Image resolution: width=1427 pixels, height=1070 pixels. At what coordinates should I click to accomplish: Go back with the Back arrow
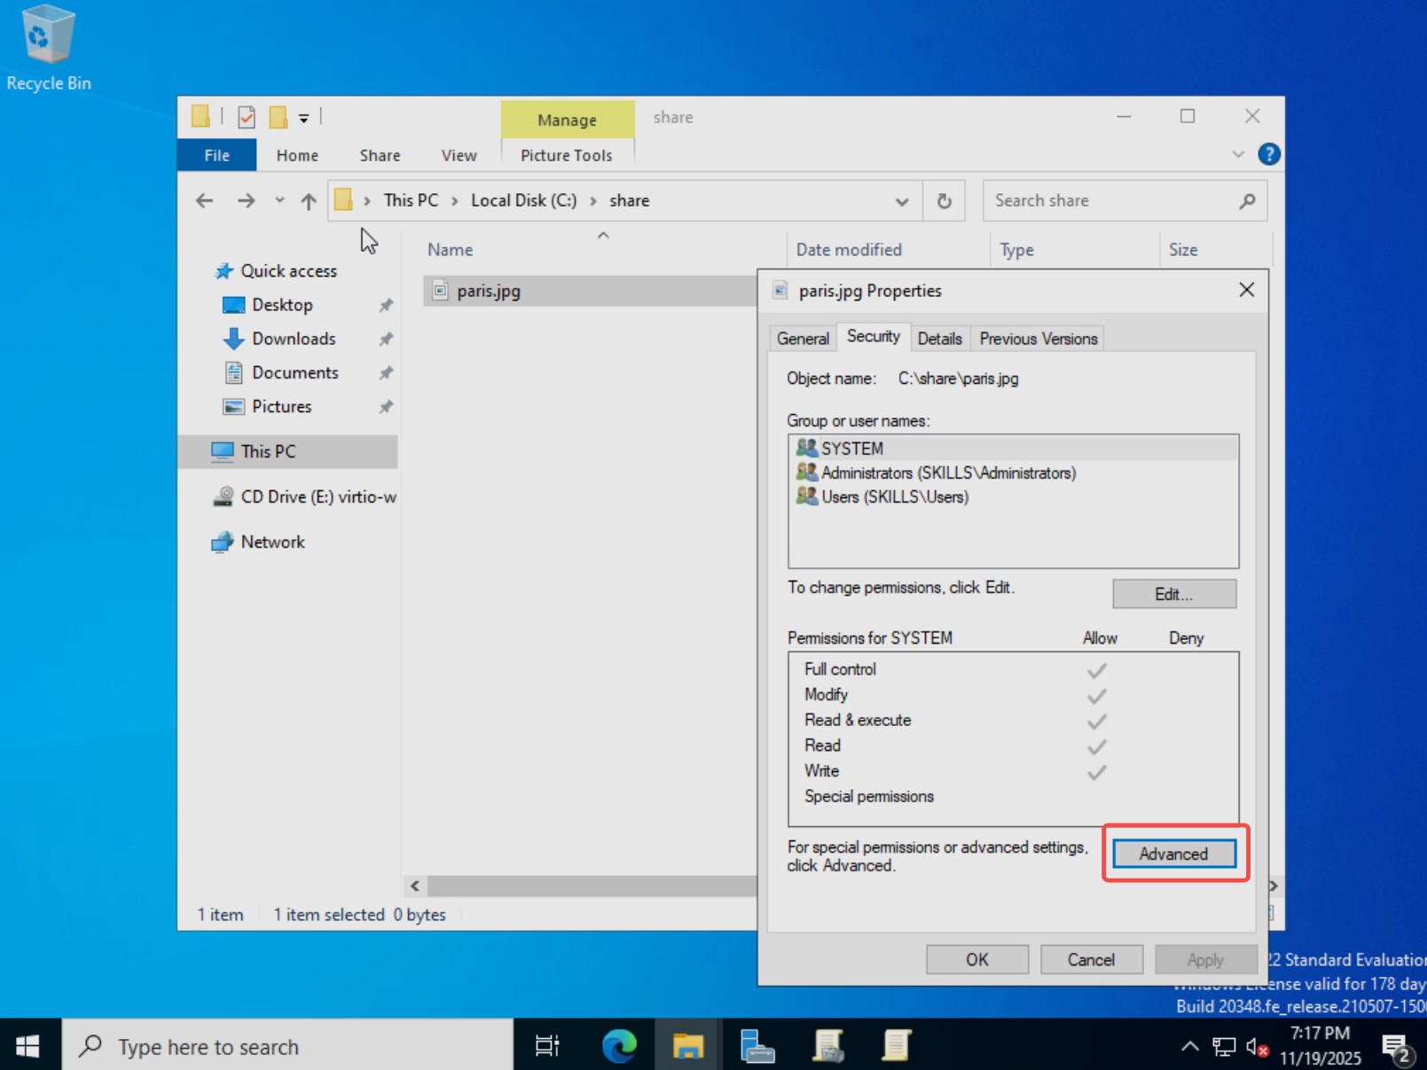(x=205, y=201)
